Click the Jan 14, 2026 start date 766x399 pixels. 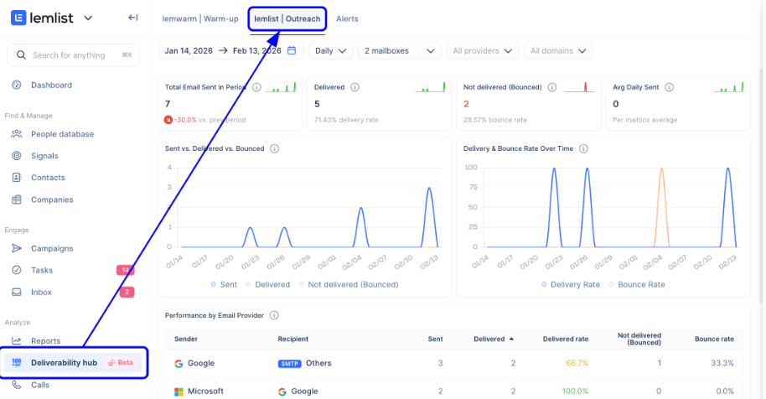(x=189, y=51)
